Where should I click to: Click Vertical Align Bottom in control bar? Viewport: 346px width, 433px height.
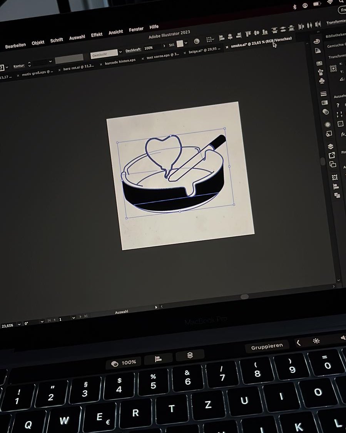pyautogui.click(x=265, y=32)
